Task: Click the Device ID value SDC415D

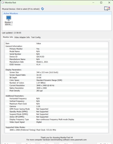Action: click(40, 57)
